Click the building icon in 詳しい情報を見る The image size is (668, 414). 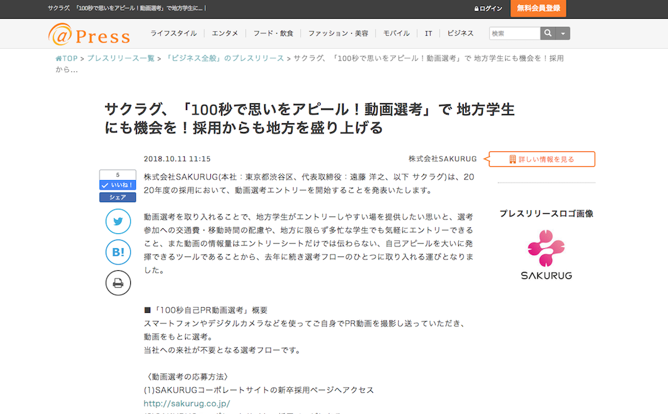point(513,159)
